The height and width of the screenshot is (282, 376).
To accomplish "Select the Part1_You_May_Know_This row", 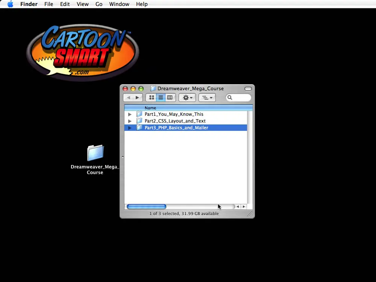I will tap(186, 114).
